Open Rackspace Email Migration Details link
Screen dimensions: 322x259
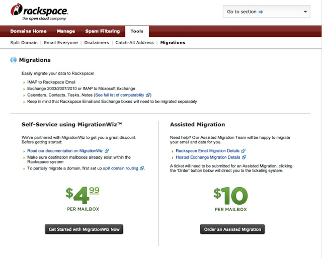click(208, 151)
